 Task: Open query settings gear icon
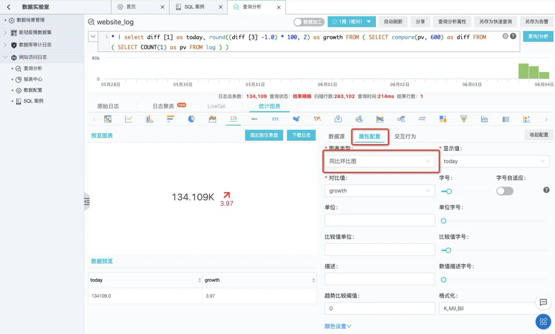[505, 36]
